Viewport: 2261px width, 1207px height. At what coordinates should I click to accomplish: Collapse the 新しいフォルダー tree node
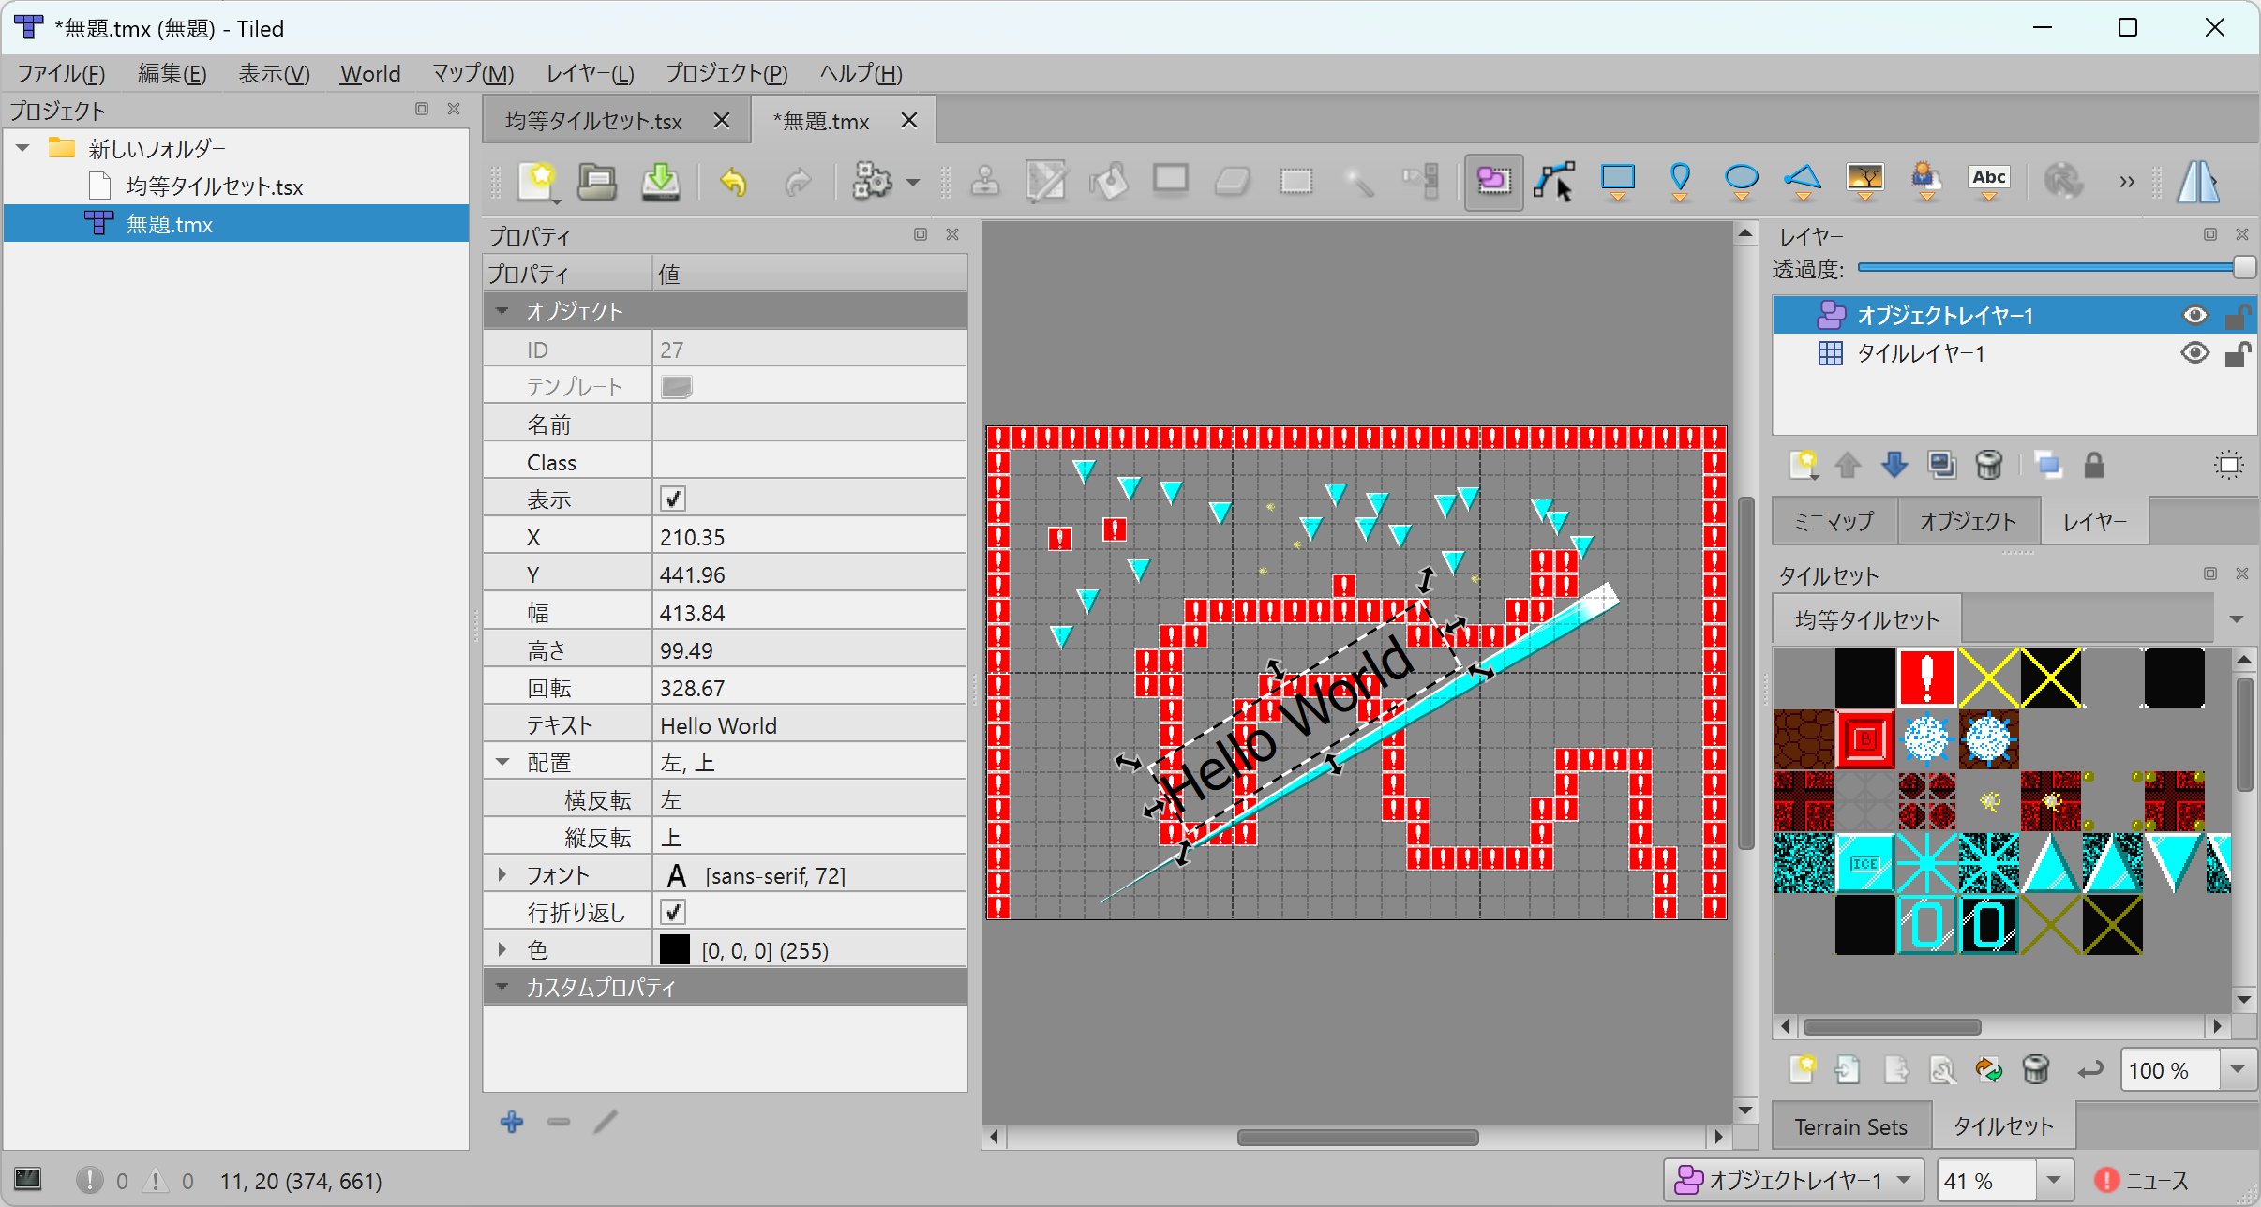click(x=23, y=148)
